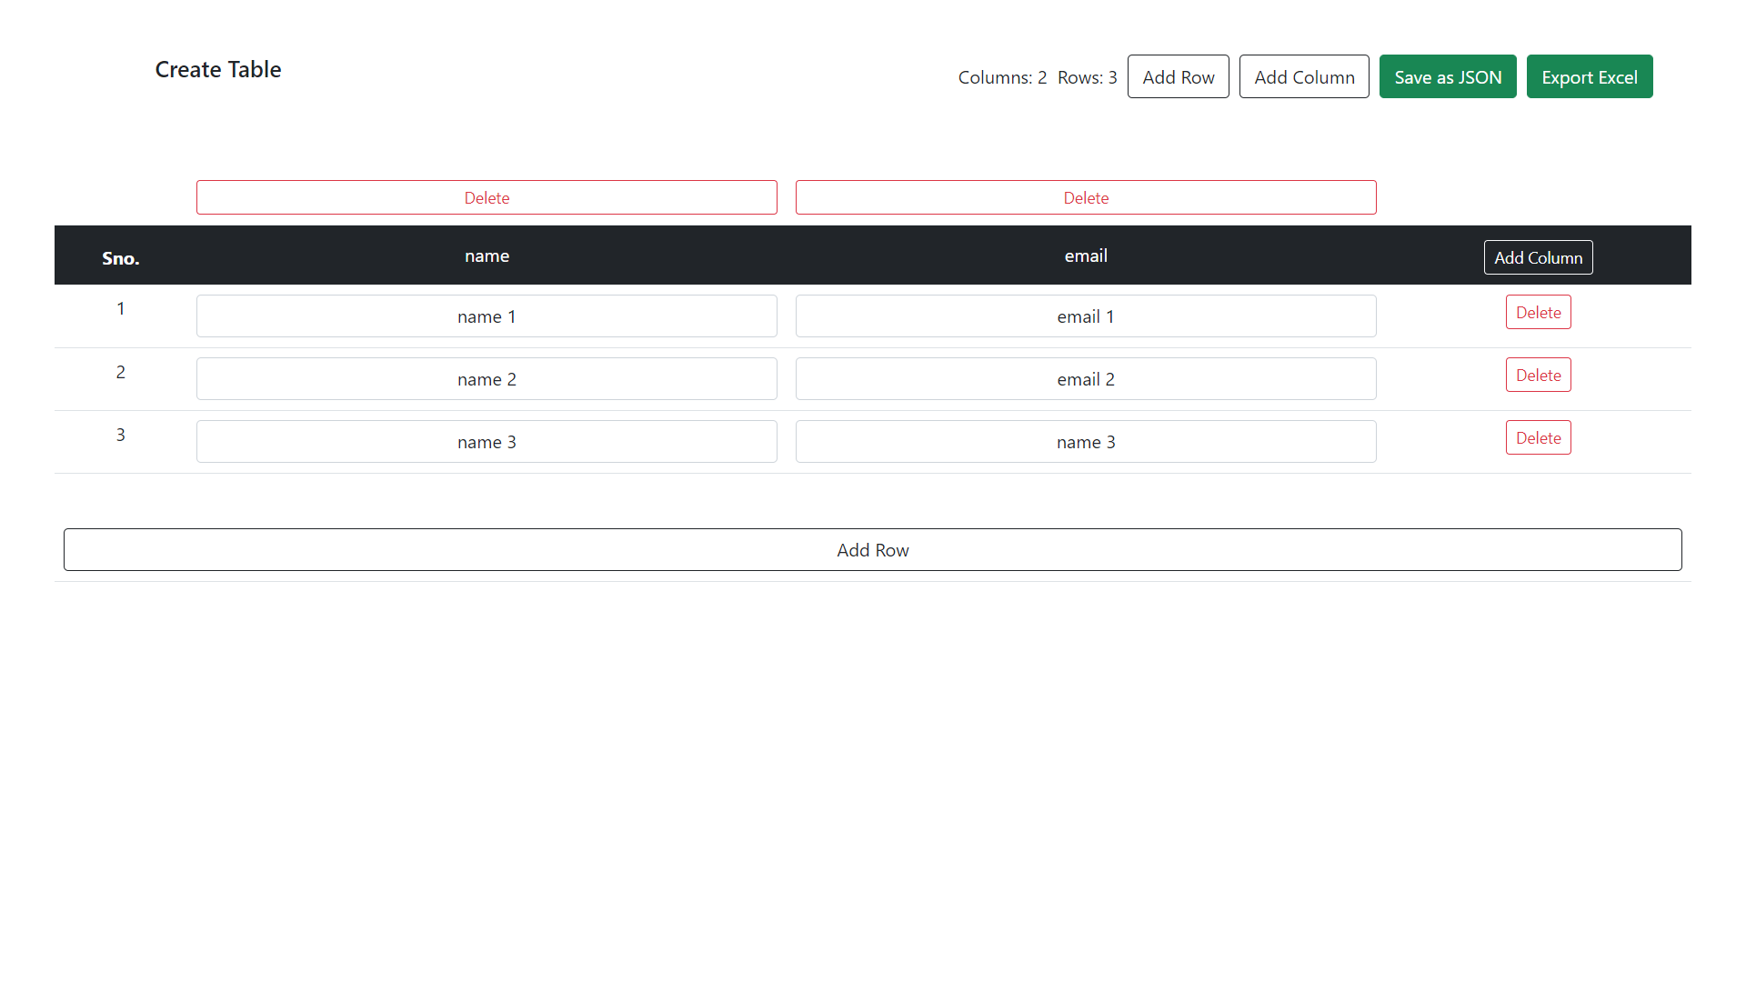Click Add Column button in top toolbar
This screenshot has width=1746, height=982.
coord(1303,77)
